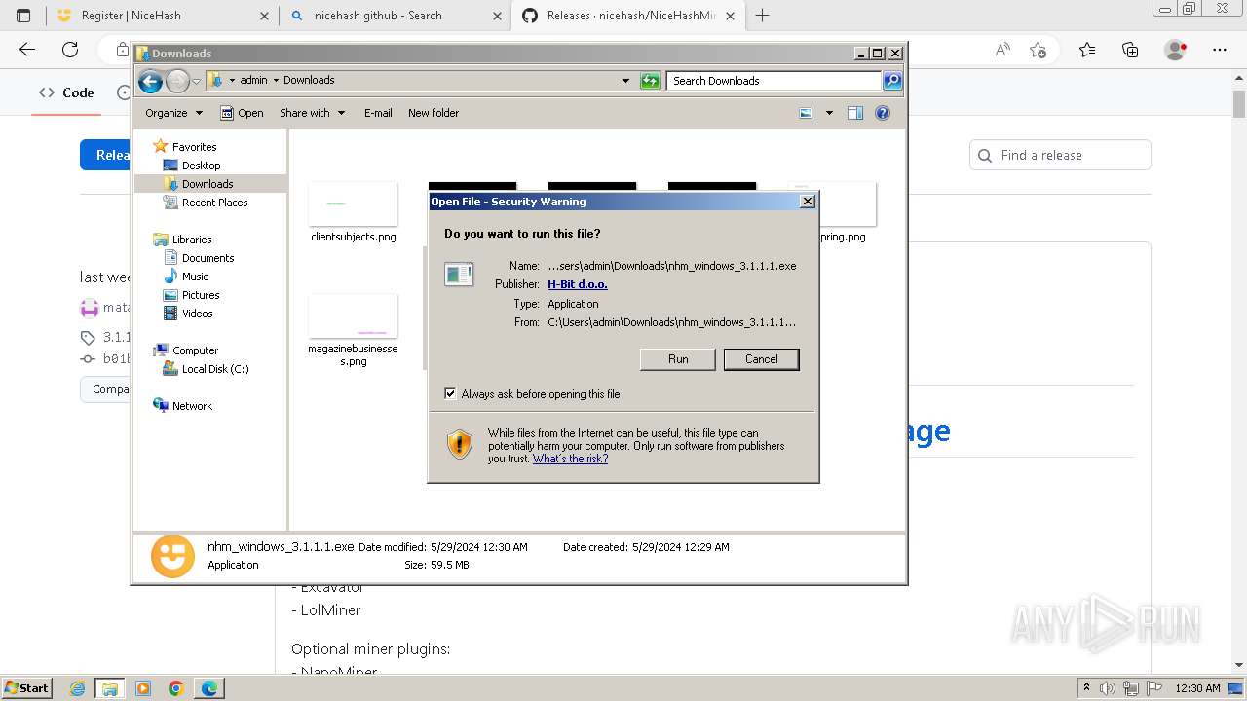Open the Share with menu
The image size is (1247, 701).
312,113
